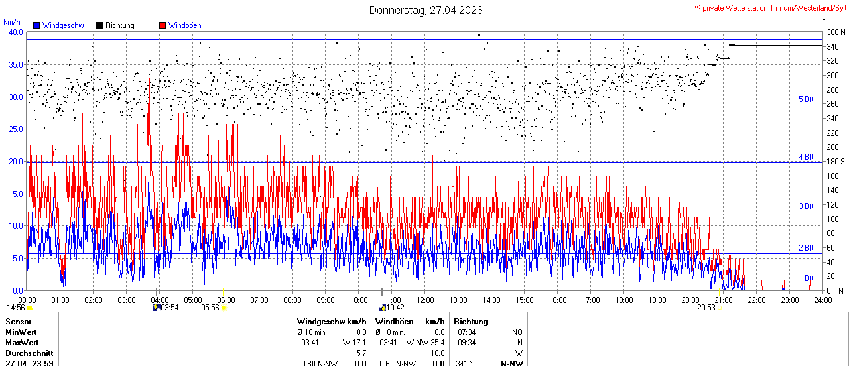Click the blue Windgeschw legend square
The image size is (849, 366).
click(36, 25)
